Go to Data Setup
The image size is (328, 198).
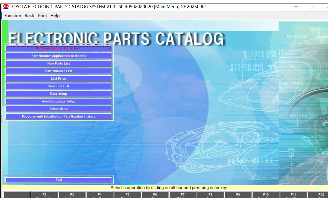(x=58, y=94)
